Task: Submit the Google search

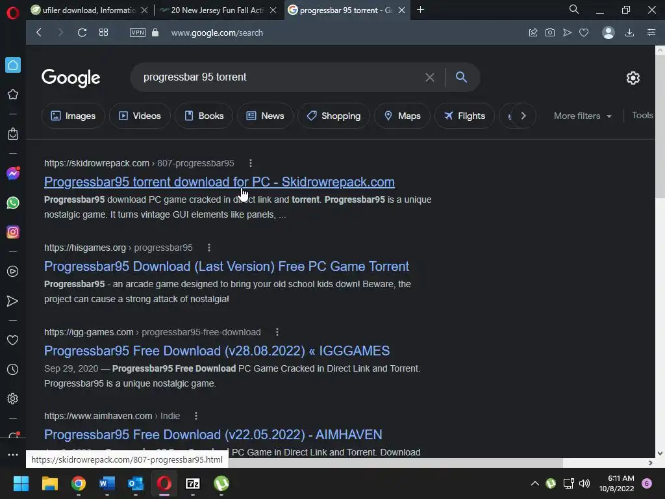Action: click(462, 77)
